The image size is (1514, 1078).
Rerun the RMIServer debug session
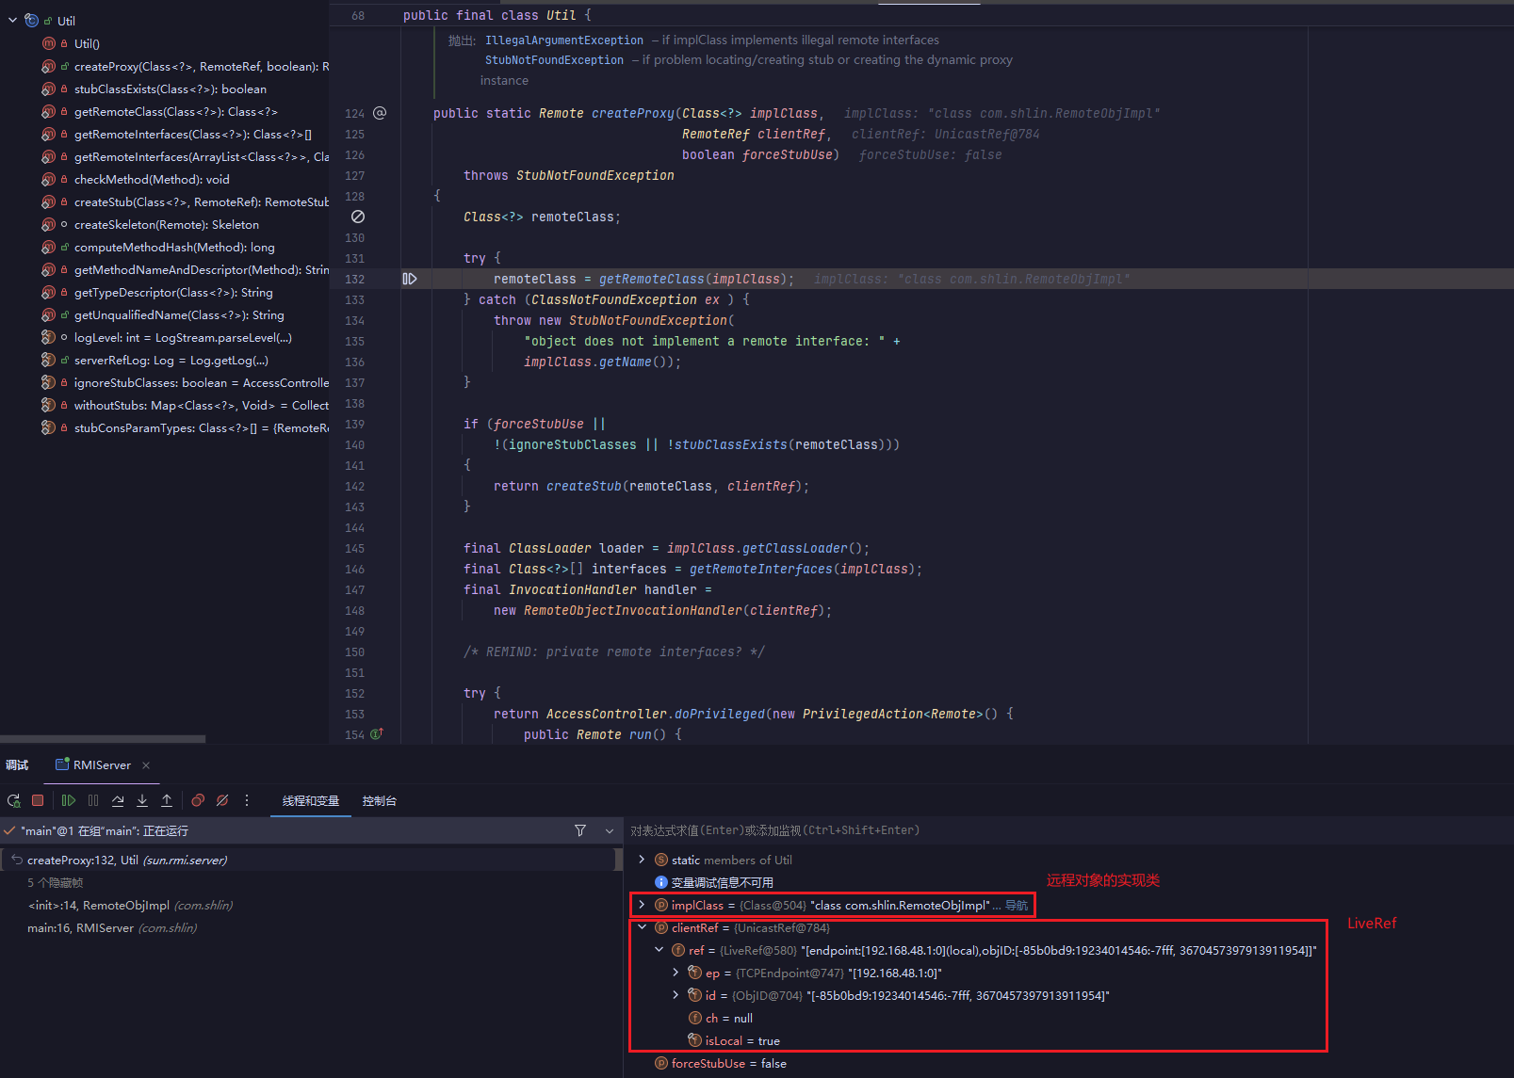13,800
